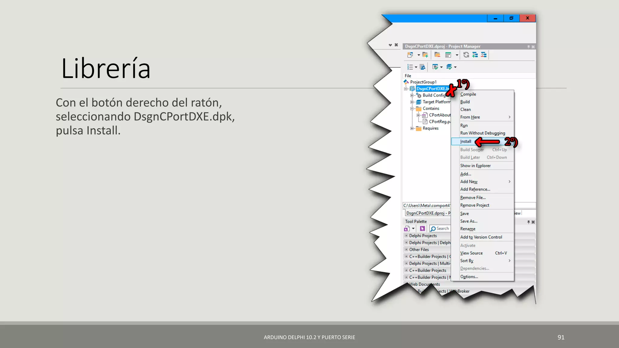Screen dimensions: 619x348
Task: Collapse the Contains folder node
Action: [x=412, y=108]
